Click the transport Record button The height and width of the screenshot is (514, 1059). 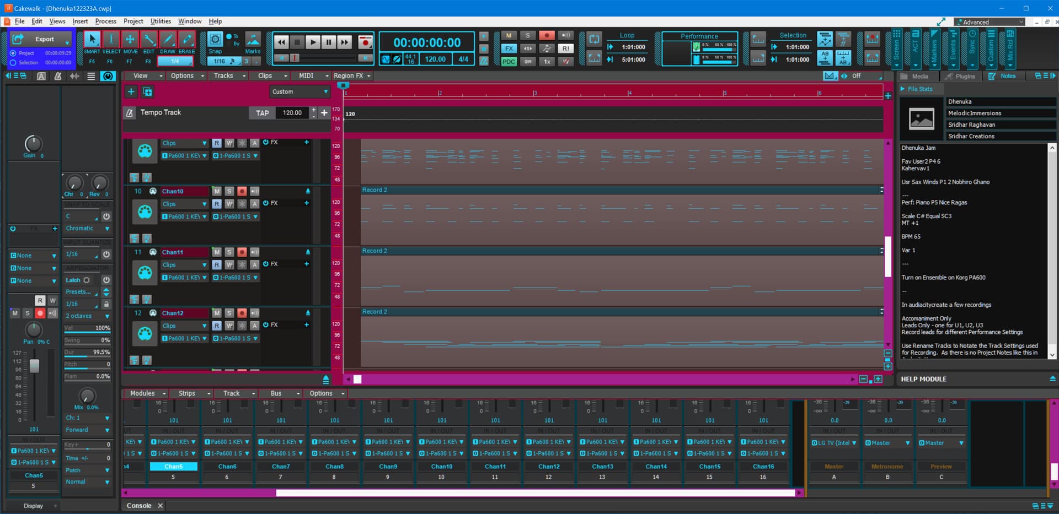[x=365, y=42]
